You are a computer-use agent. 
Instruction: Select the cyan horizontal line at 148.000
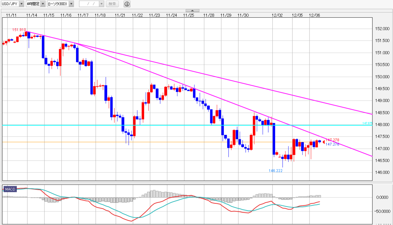187,125
